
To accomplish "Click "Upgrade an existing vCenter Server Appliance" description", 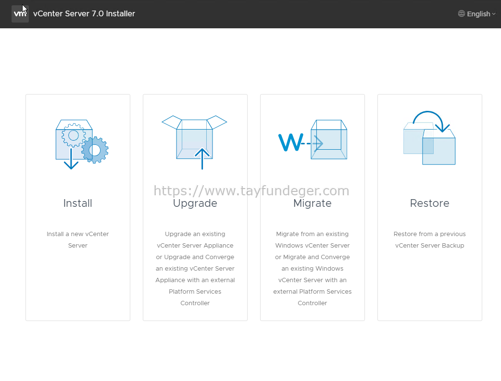I will click(195, 268).
